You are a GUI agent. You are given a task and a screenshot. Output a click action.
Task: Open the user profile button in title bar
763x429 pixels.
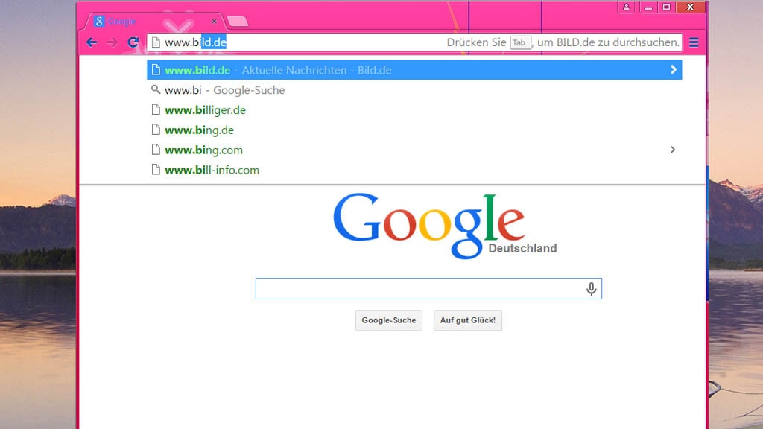(626, 7)
